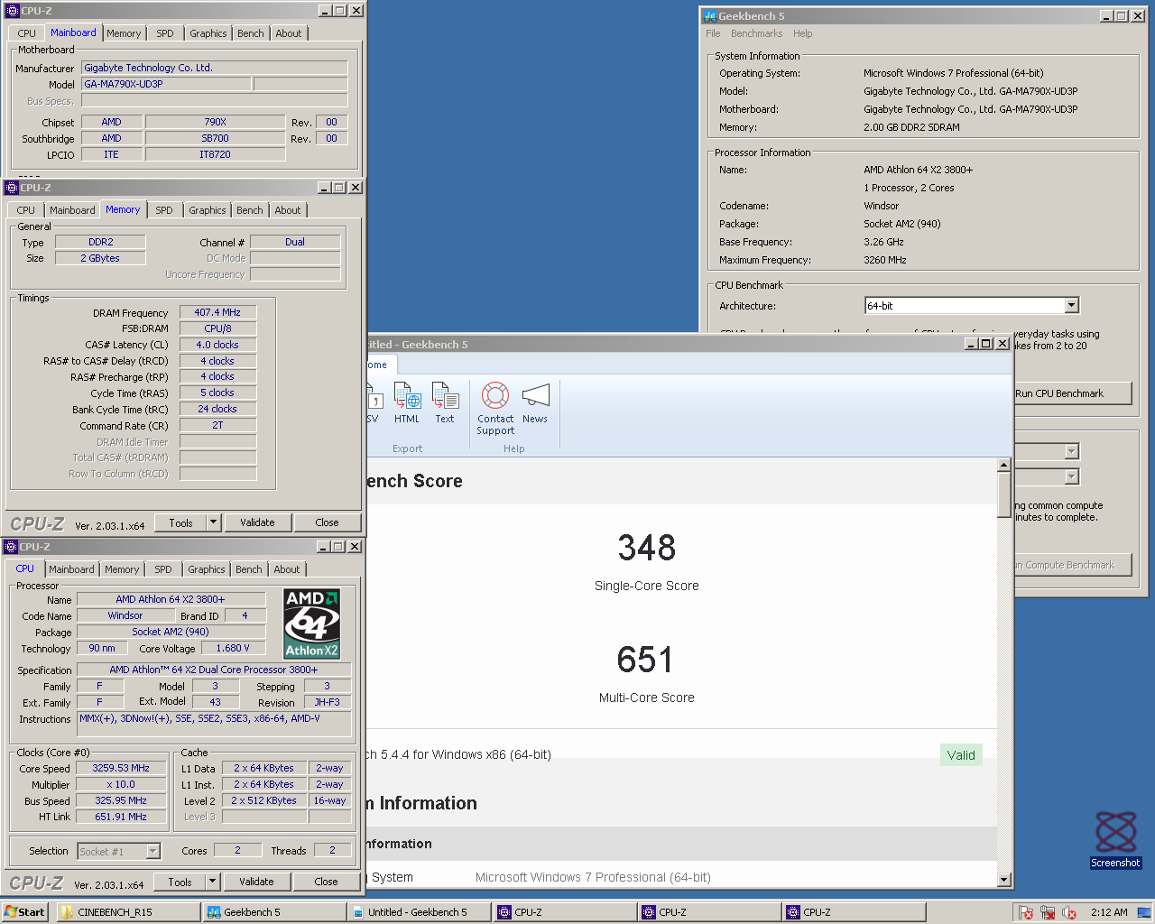This screenshot has height=924, width=1155.
Task: Open Contact Support in Geekbench ribbon
Action: tap(495, 409)
